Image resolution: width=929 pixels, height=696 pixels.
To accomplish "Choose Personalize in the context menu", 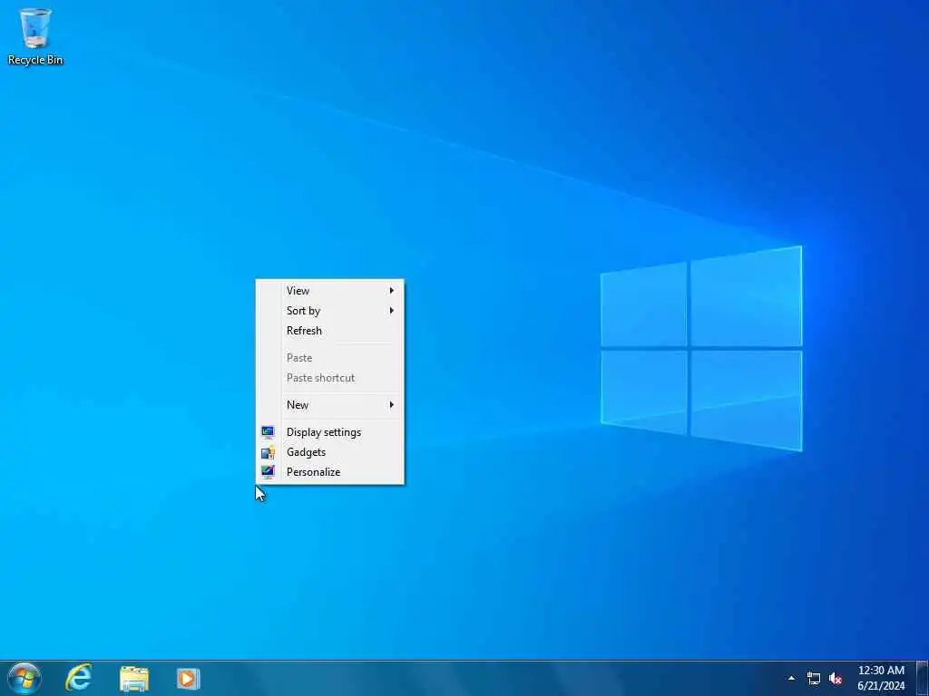I will pos(330,472).
